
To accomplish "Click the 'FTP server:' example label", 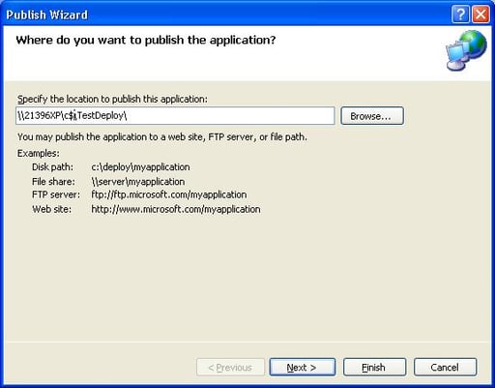I will [56, 194].
